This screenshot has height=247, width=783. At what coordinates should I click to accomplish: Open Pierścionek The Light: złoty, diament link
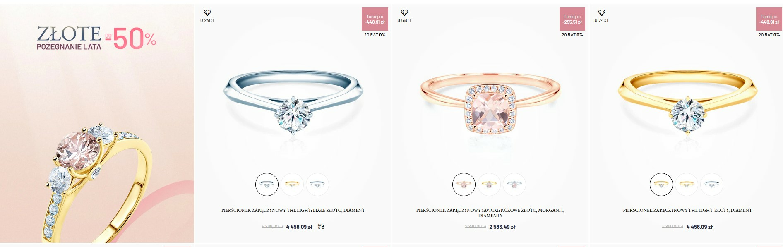coord(687,210)
